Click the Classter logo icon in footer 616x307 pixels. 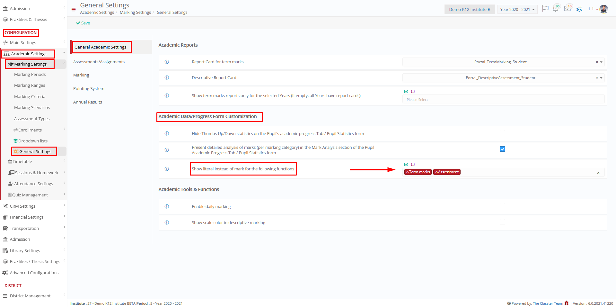coord(567,303)
